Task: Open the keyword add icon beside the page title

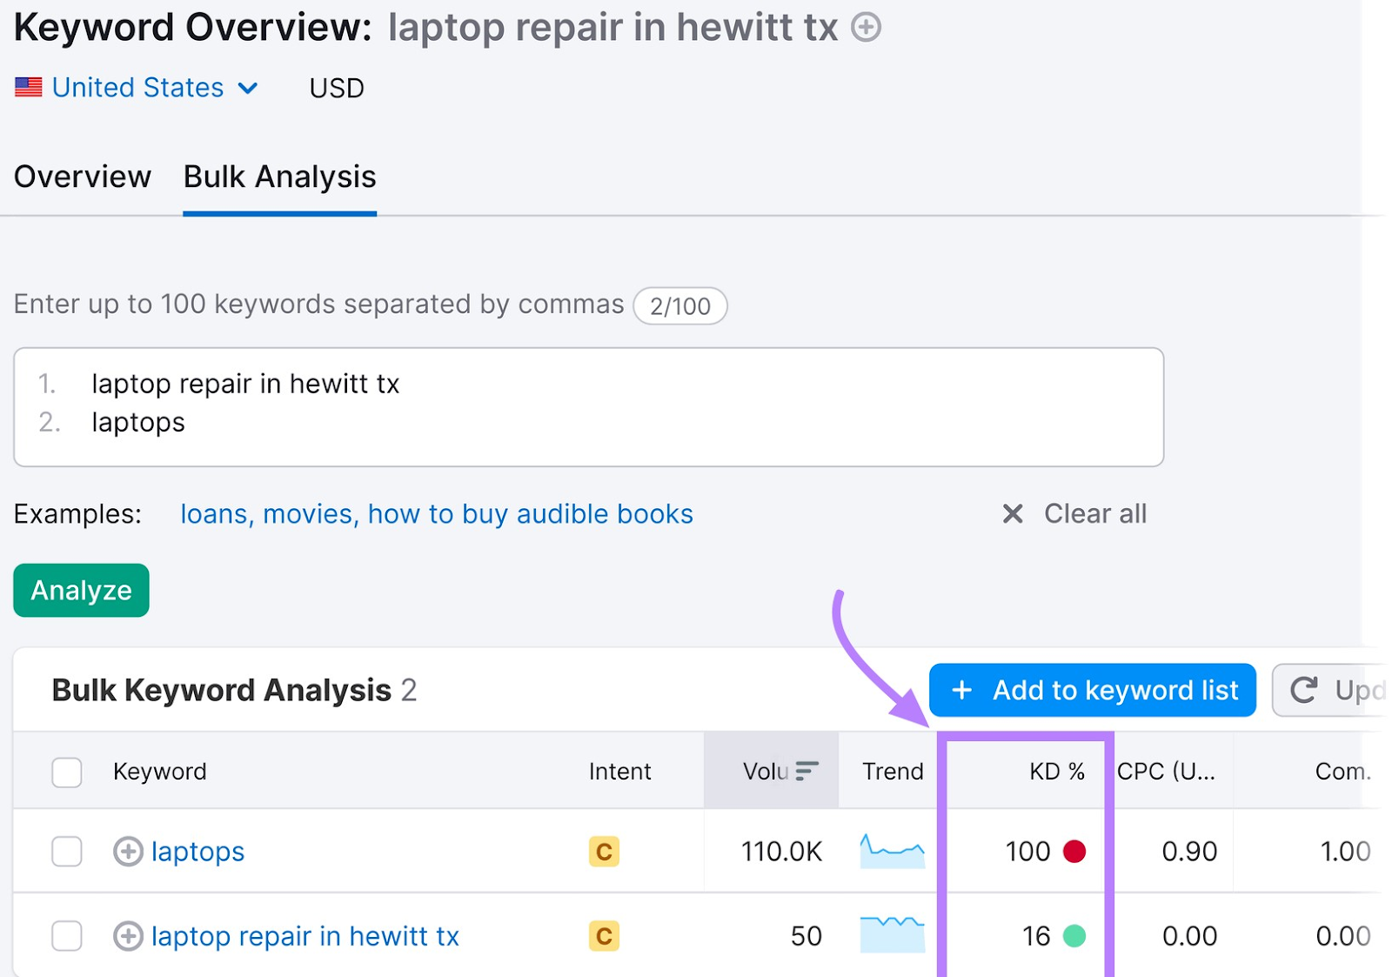Action: click(x=867, y=27)
